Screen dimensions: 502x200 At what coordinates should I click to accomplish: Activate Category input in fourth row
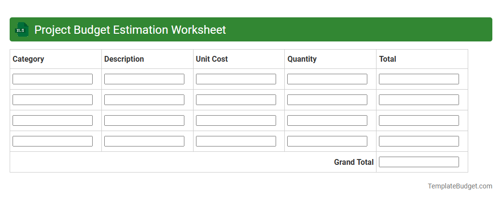pos(53,141)
